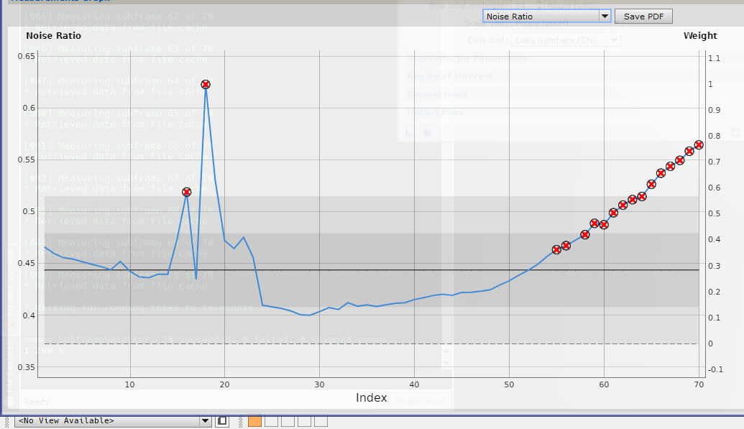Select the orange highlighted workspace box
This screenshot has height=429, width=744.
(x=254, y=421)
